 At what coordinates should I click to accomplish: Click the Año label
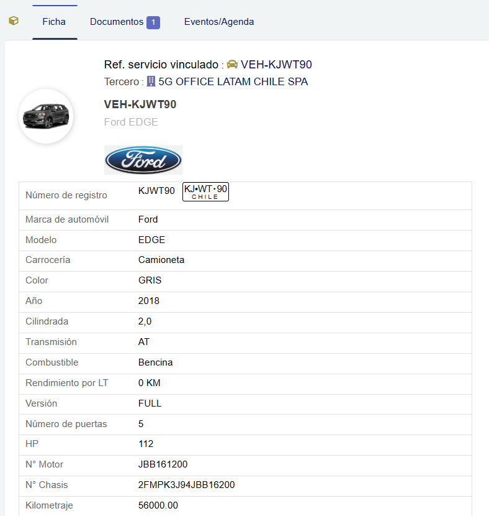[34, 301]
